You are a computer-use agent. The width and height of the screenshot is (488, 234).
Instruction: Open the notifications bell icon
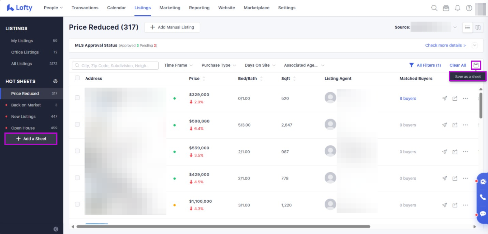click(x=457, y=8)
